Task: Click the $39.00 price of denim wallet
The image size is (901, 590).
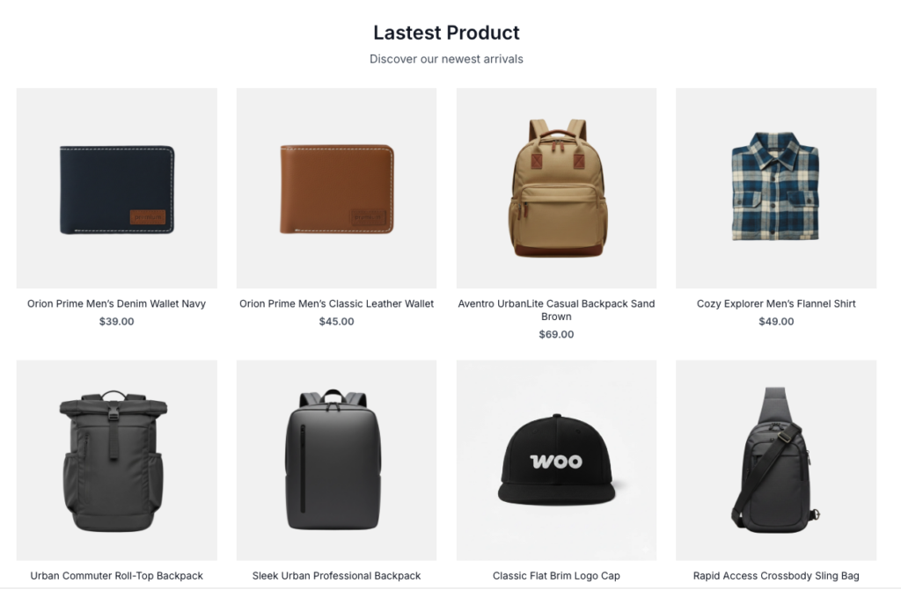Action: [x=117, y=321]
